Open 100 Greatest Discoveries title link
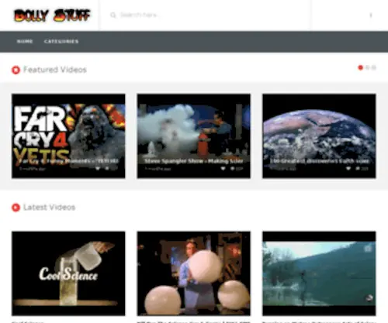The width and height of the screenshot is (388, 323). click(319, 161)
